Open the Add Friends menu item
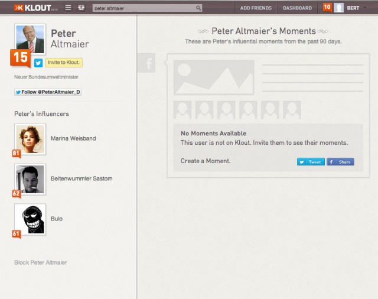The height and width of the screenshot is (299, 378). click(x=256, y=8)
